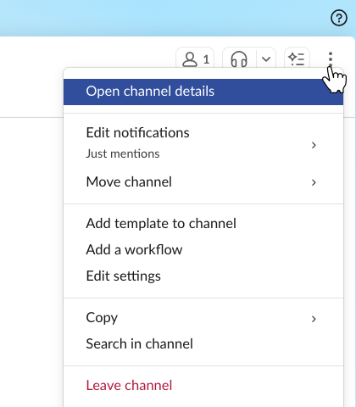The width and height of the screenshot is (356, 407).
Task: Choose Edit notifications menu entry
Action: pos(203,143)
